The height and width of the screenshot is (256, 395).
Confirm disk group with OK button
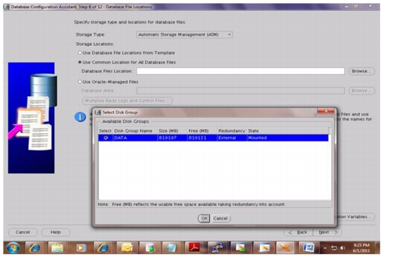pos(204,218)
